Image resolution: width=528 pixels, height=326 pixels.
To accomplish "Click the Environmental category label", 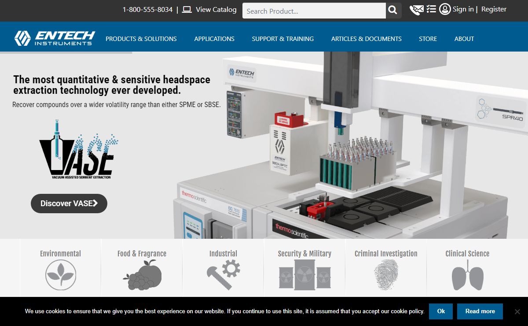I will pyautogui.click(x=61, y=253).
